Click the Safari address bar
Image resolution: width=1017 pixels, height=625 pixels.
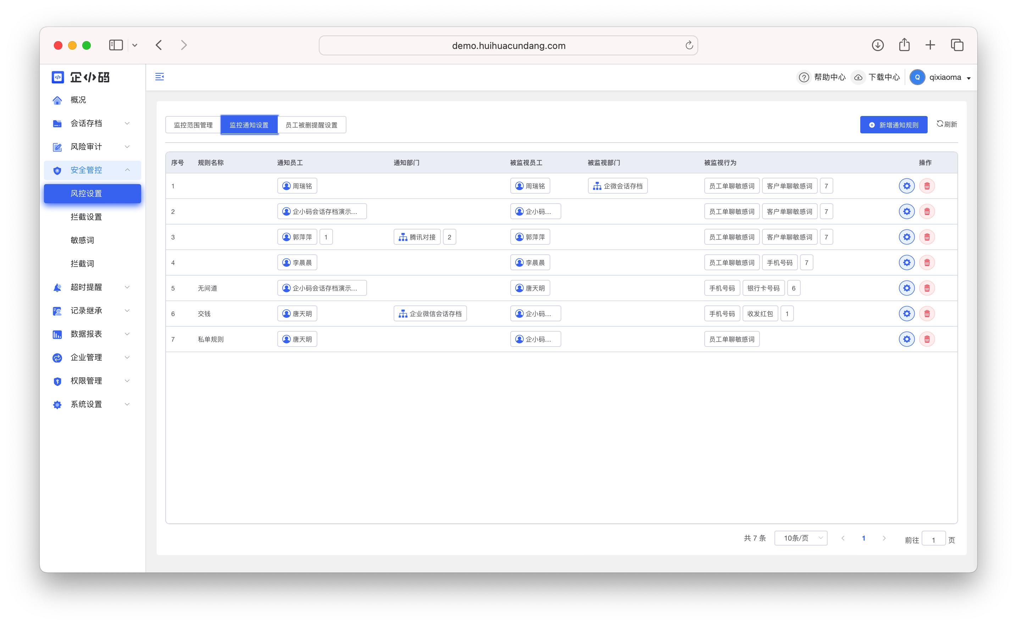pos(508,45)
